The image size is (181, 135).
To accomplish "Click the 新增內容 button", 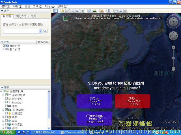I will pyautogui.click(x=43, y=42).
